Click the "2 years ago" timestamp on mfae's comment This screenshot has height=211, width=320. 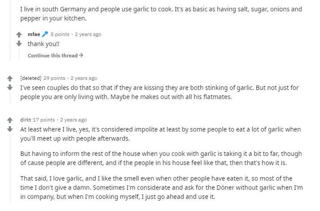click(88, 34)
